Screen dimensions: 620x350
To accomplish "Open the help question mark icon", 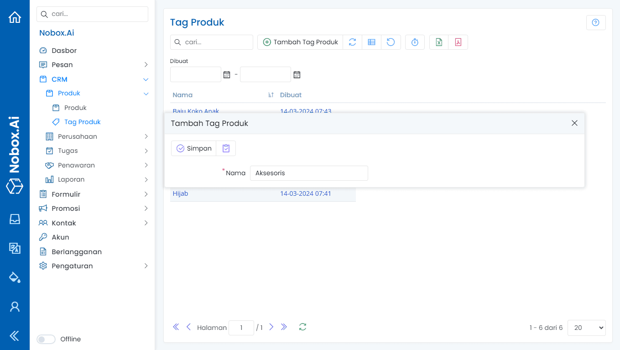I will 595,23.
